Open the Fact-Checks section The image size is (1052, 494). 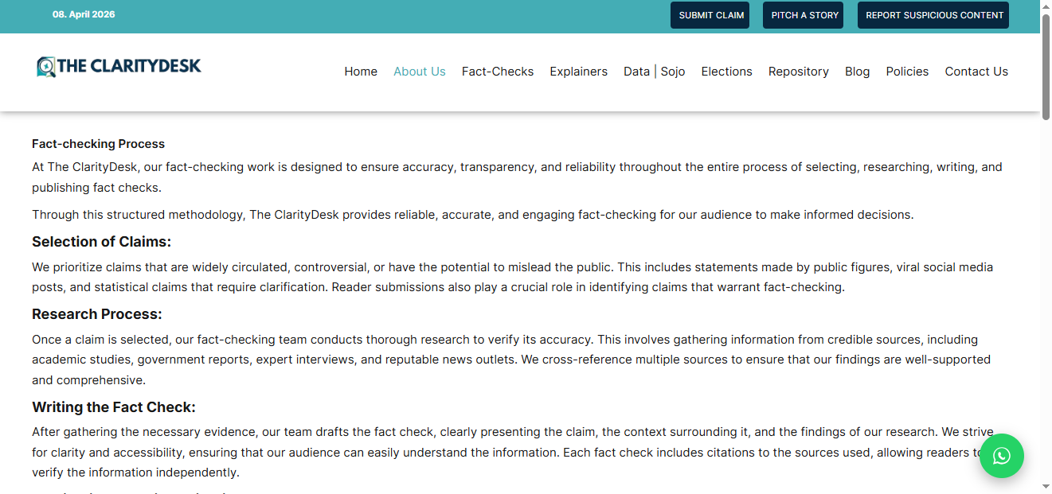tap(498, 72)
